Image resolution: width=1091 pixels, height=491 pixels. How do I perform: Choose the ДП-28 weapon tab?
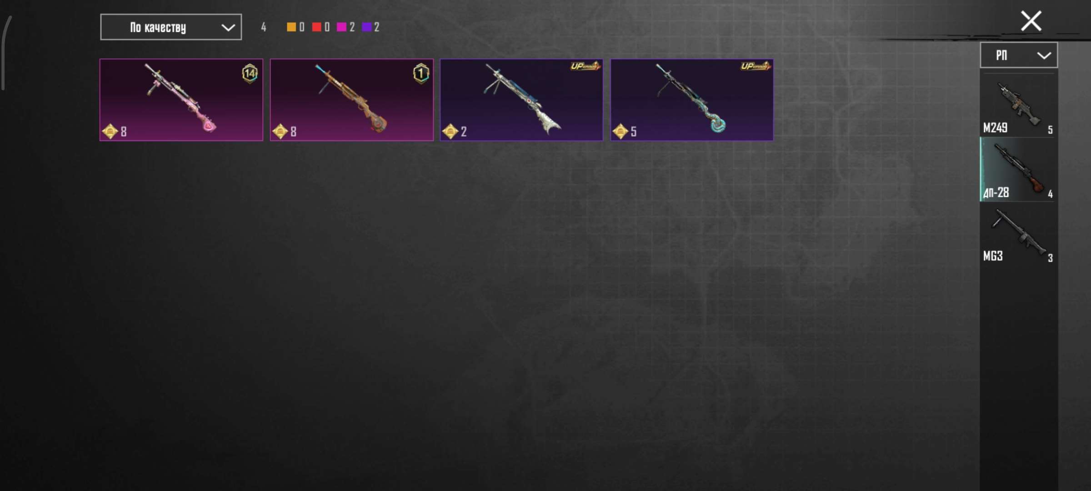pos(1018,170)
